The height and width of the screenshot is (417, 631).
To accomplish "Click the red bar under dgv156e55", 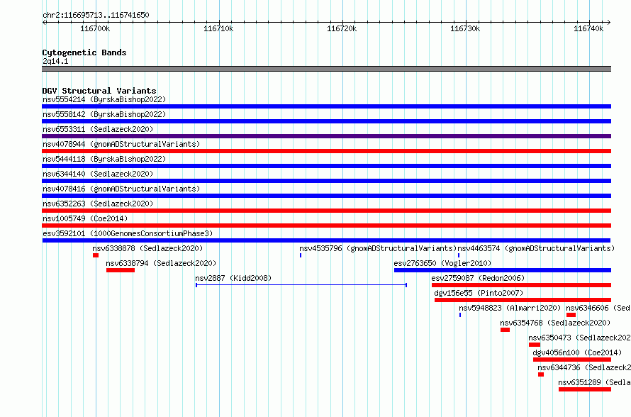I will pyautogui.click(x=523, y=300).
